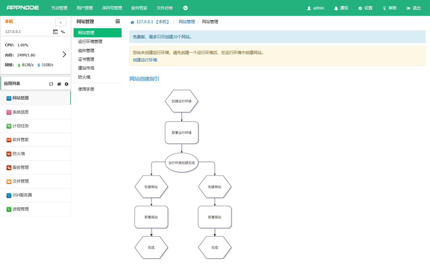Screen dimensions: 430x276
Task: Click the 网站创建指引 heading
Action: pyautogui.click(x=144, y=79)
